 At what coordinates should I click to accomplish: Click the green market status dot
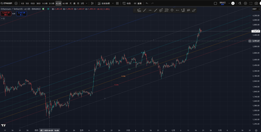tap(48, 9)
